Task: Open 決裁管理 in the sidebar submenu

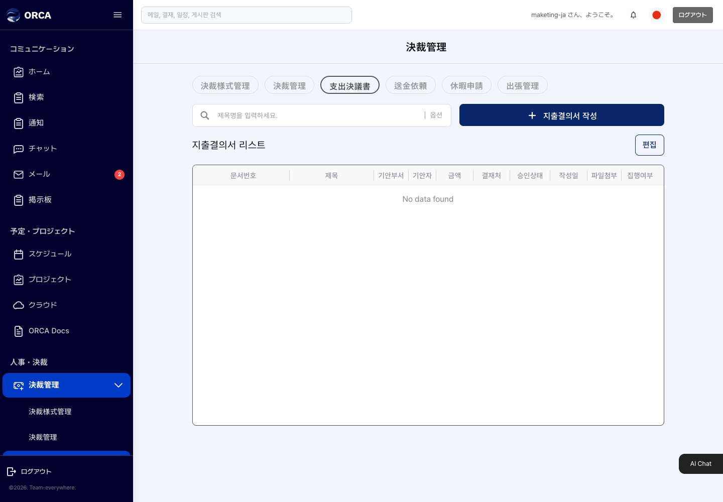Action: tap(43, 437)
